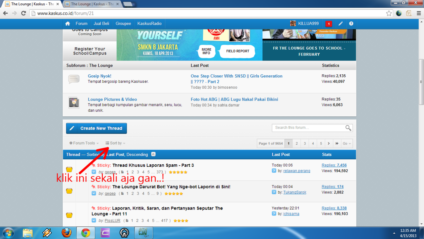Click browser back arrow
Viewport: 424px width, 239px height.
tap(5, 13)
